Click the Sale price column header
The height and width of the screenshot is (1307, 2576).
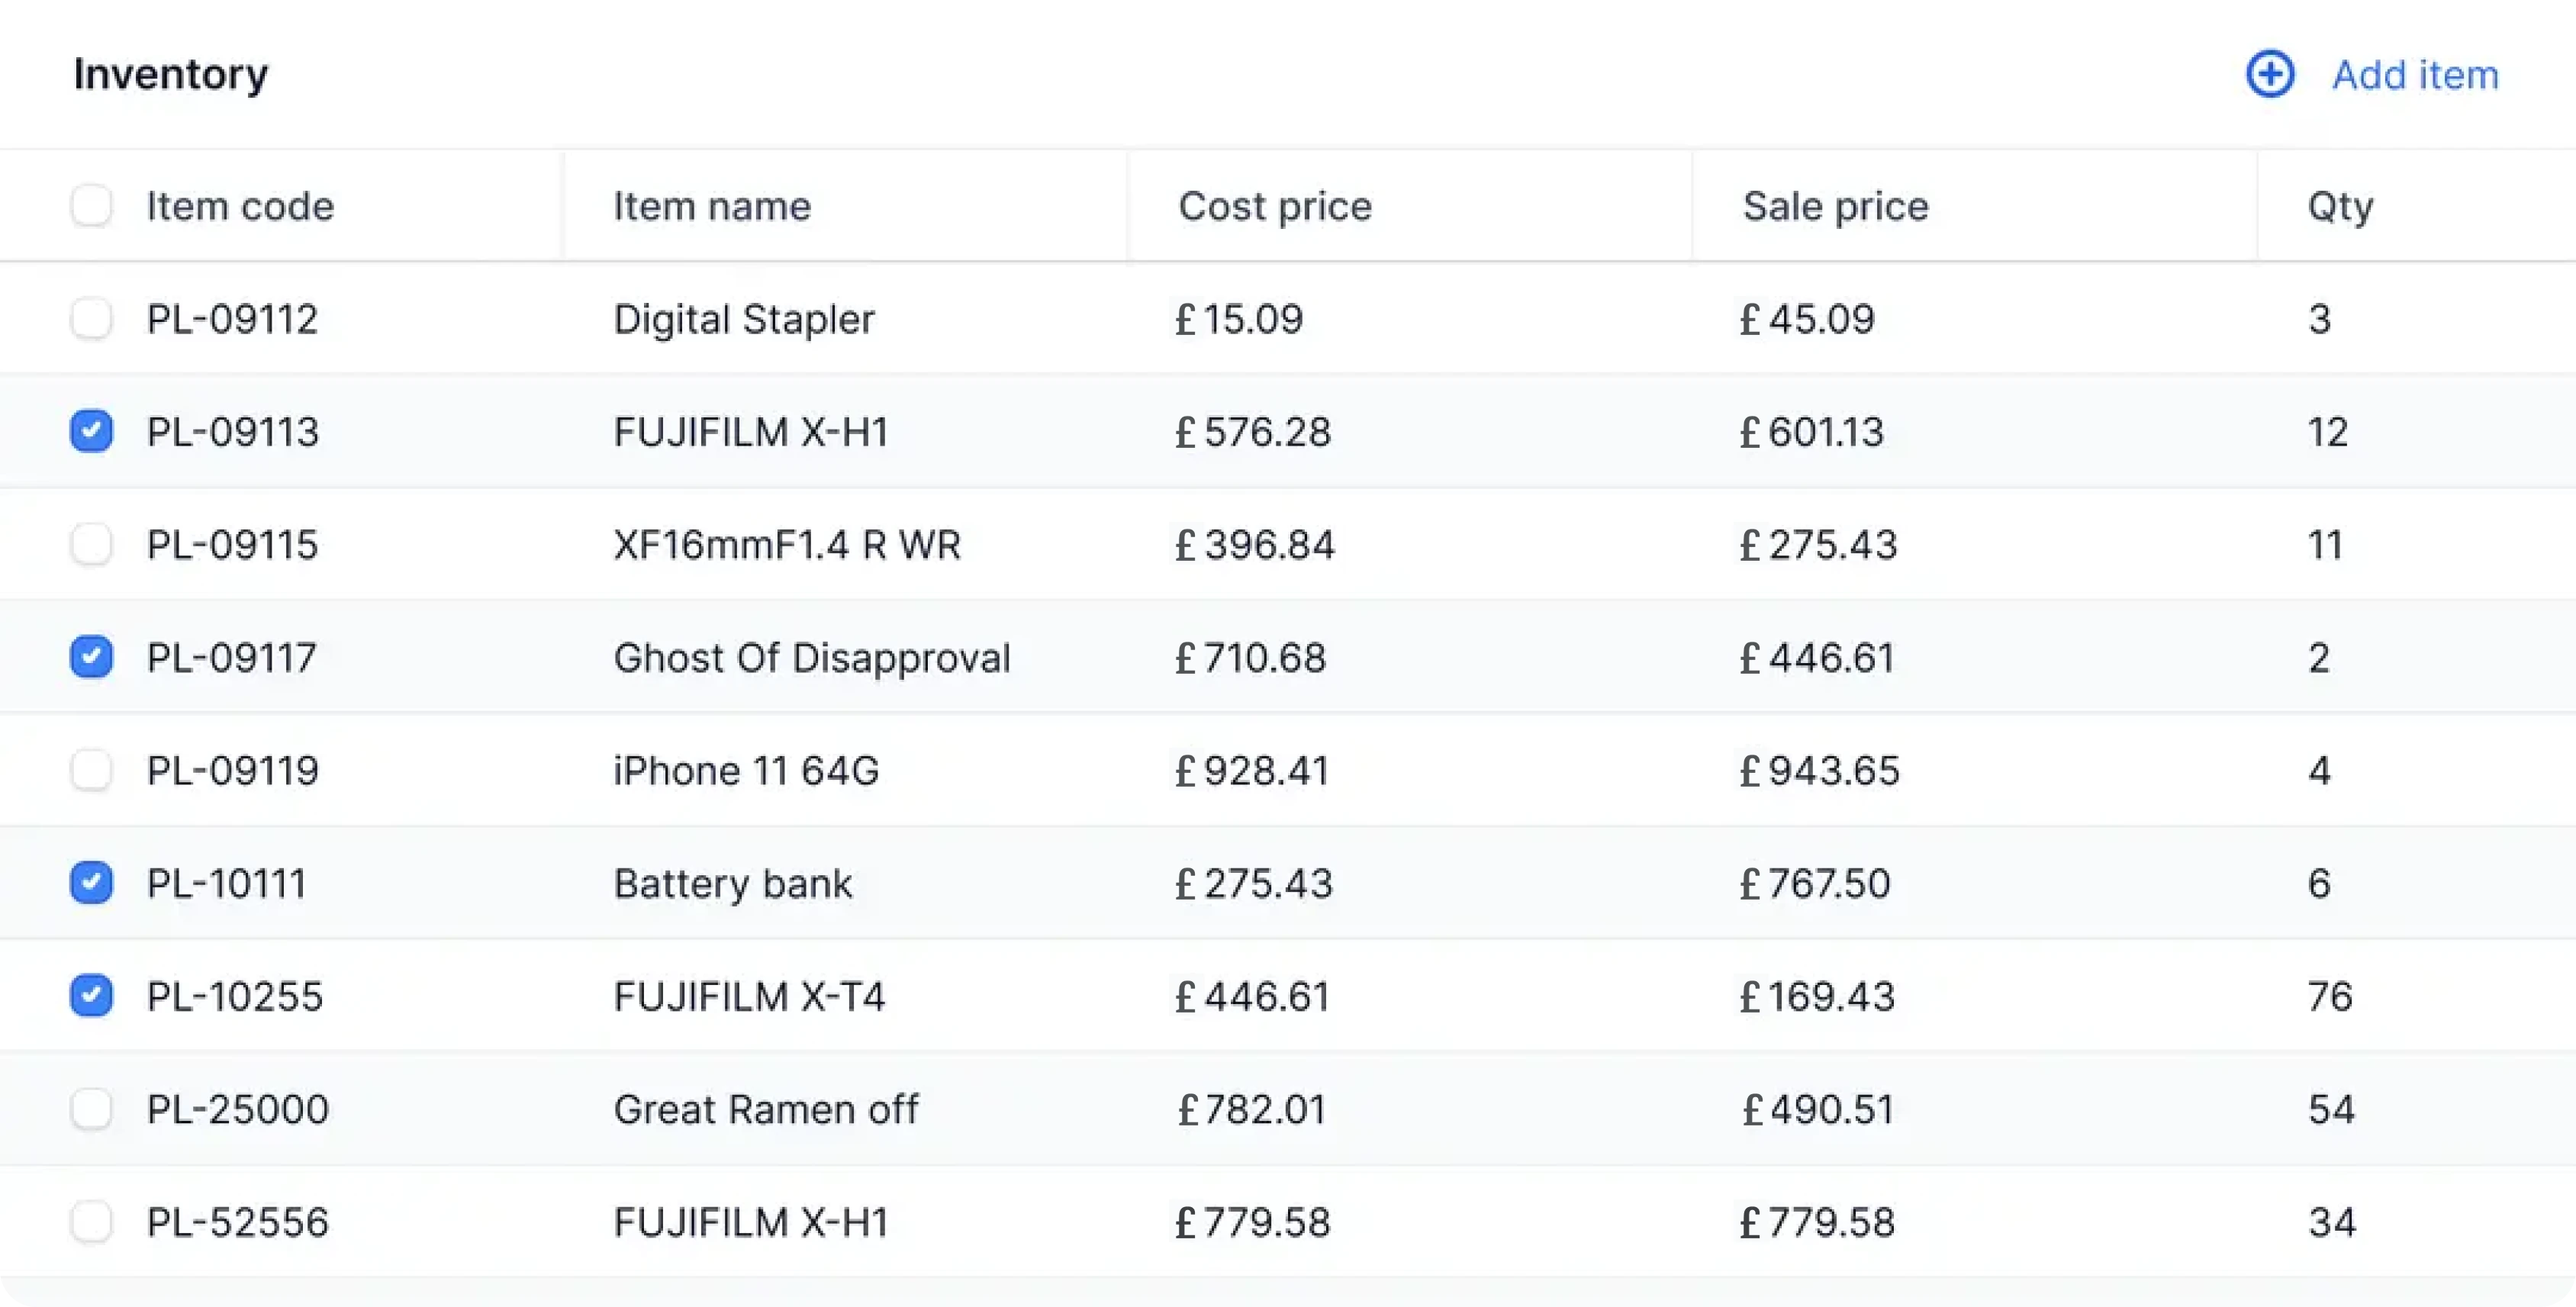coord(1835,206)
